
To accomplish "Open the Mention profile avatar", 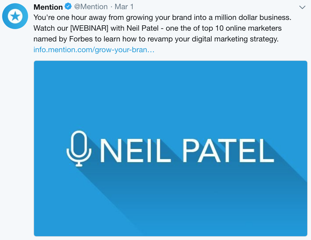I will click(x=15, y=16).
